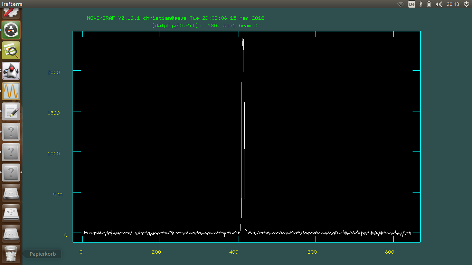Expand the 'De' keyboard layout indicator
The image size is (472, 265).
(412, 4)
